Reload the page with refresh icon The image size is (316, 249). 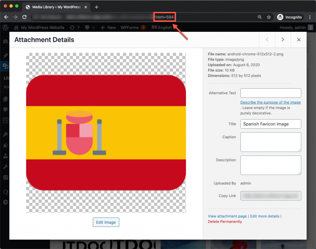(x=24, y=17)
